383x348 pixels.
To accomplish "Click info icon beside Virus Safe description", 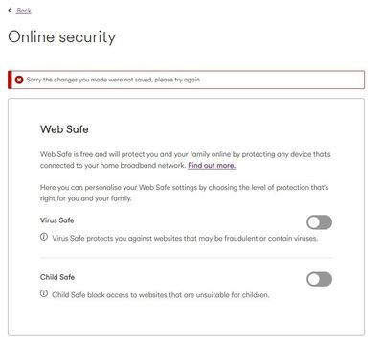I will 44,237.
